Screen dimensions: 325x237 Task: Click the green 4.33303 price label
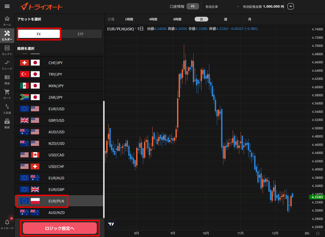(x=317, y=197)
